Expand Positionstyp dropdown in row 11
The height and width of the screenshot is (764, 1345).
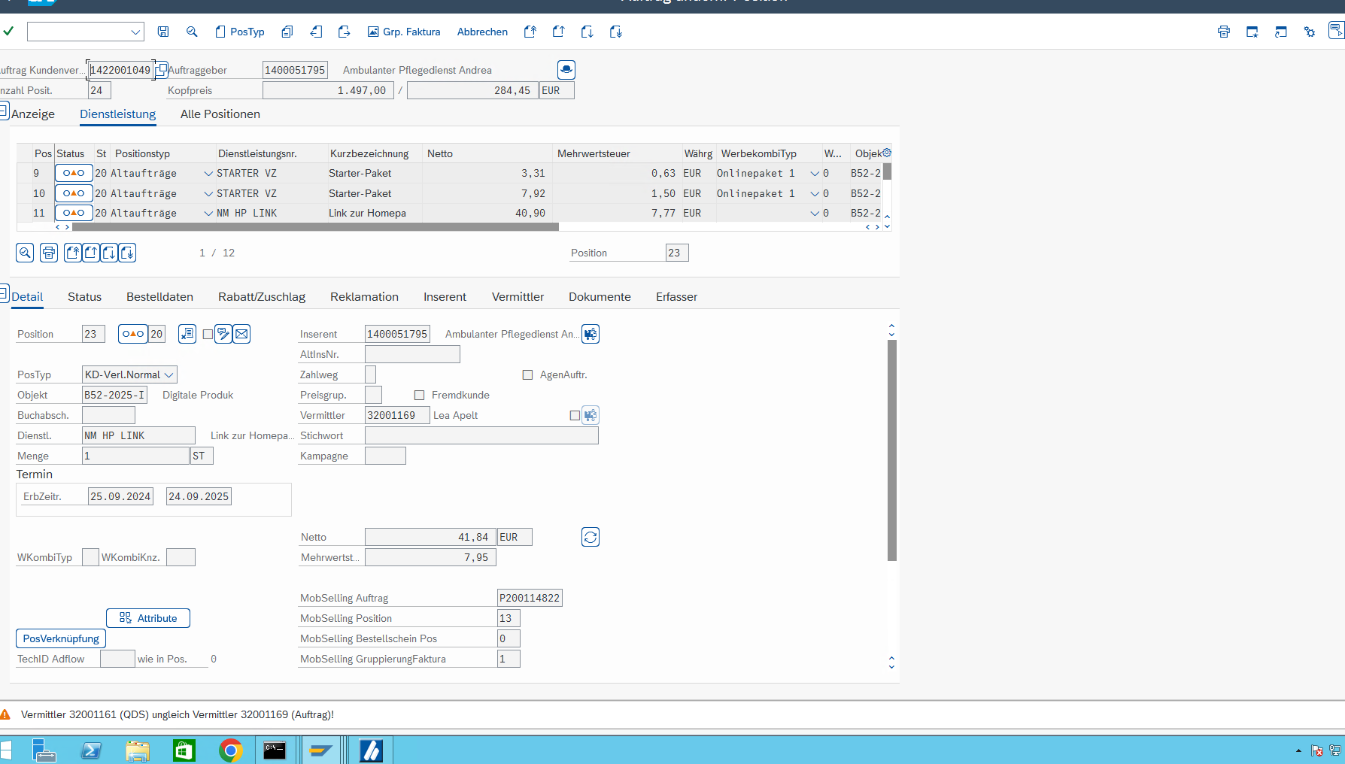(208, 213)
